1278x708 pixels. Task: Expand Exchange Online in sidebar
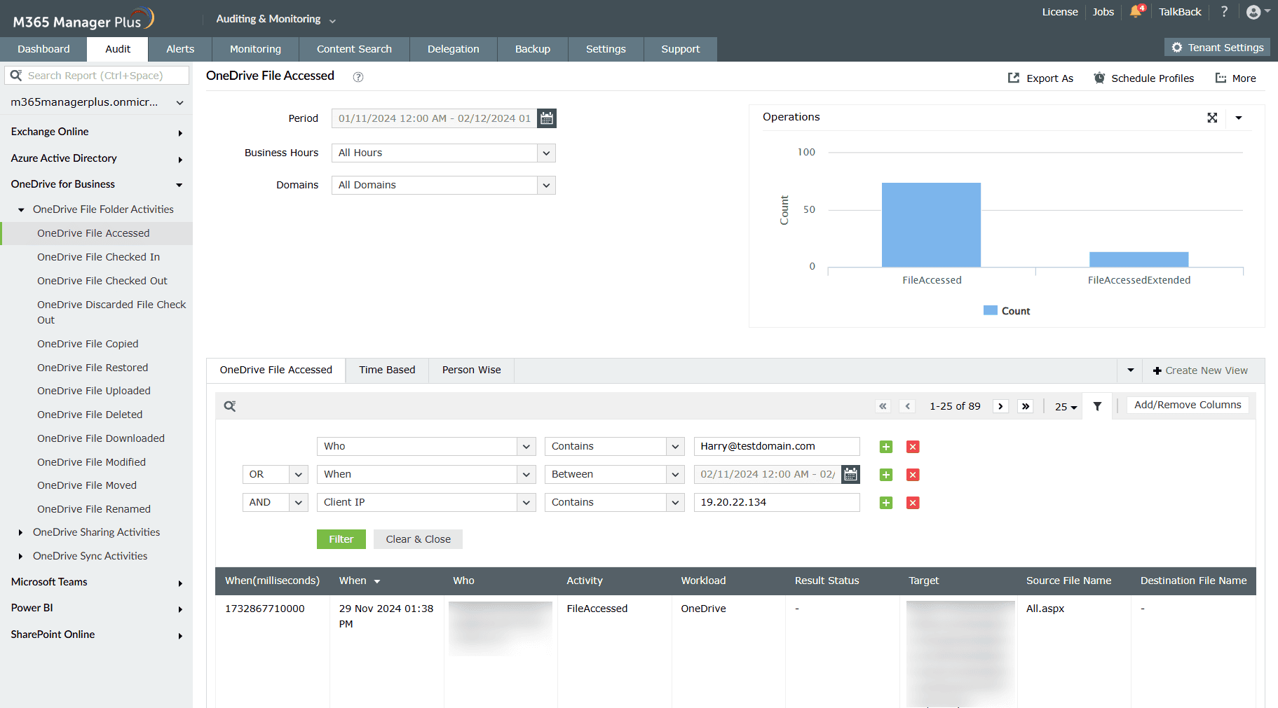click(x=180, y=133)
